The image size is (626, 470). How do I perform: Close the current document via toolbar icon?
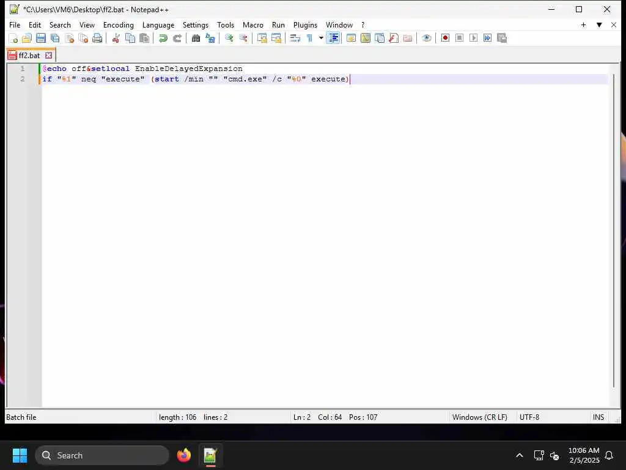pos(70,39)
